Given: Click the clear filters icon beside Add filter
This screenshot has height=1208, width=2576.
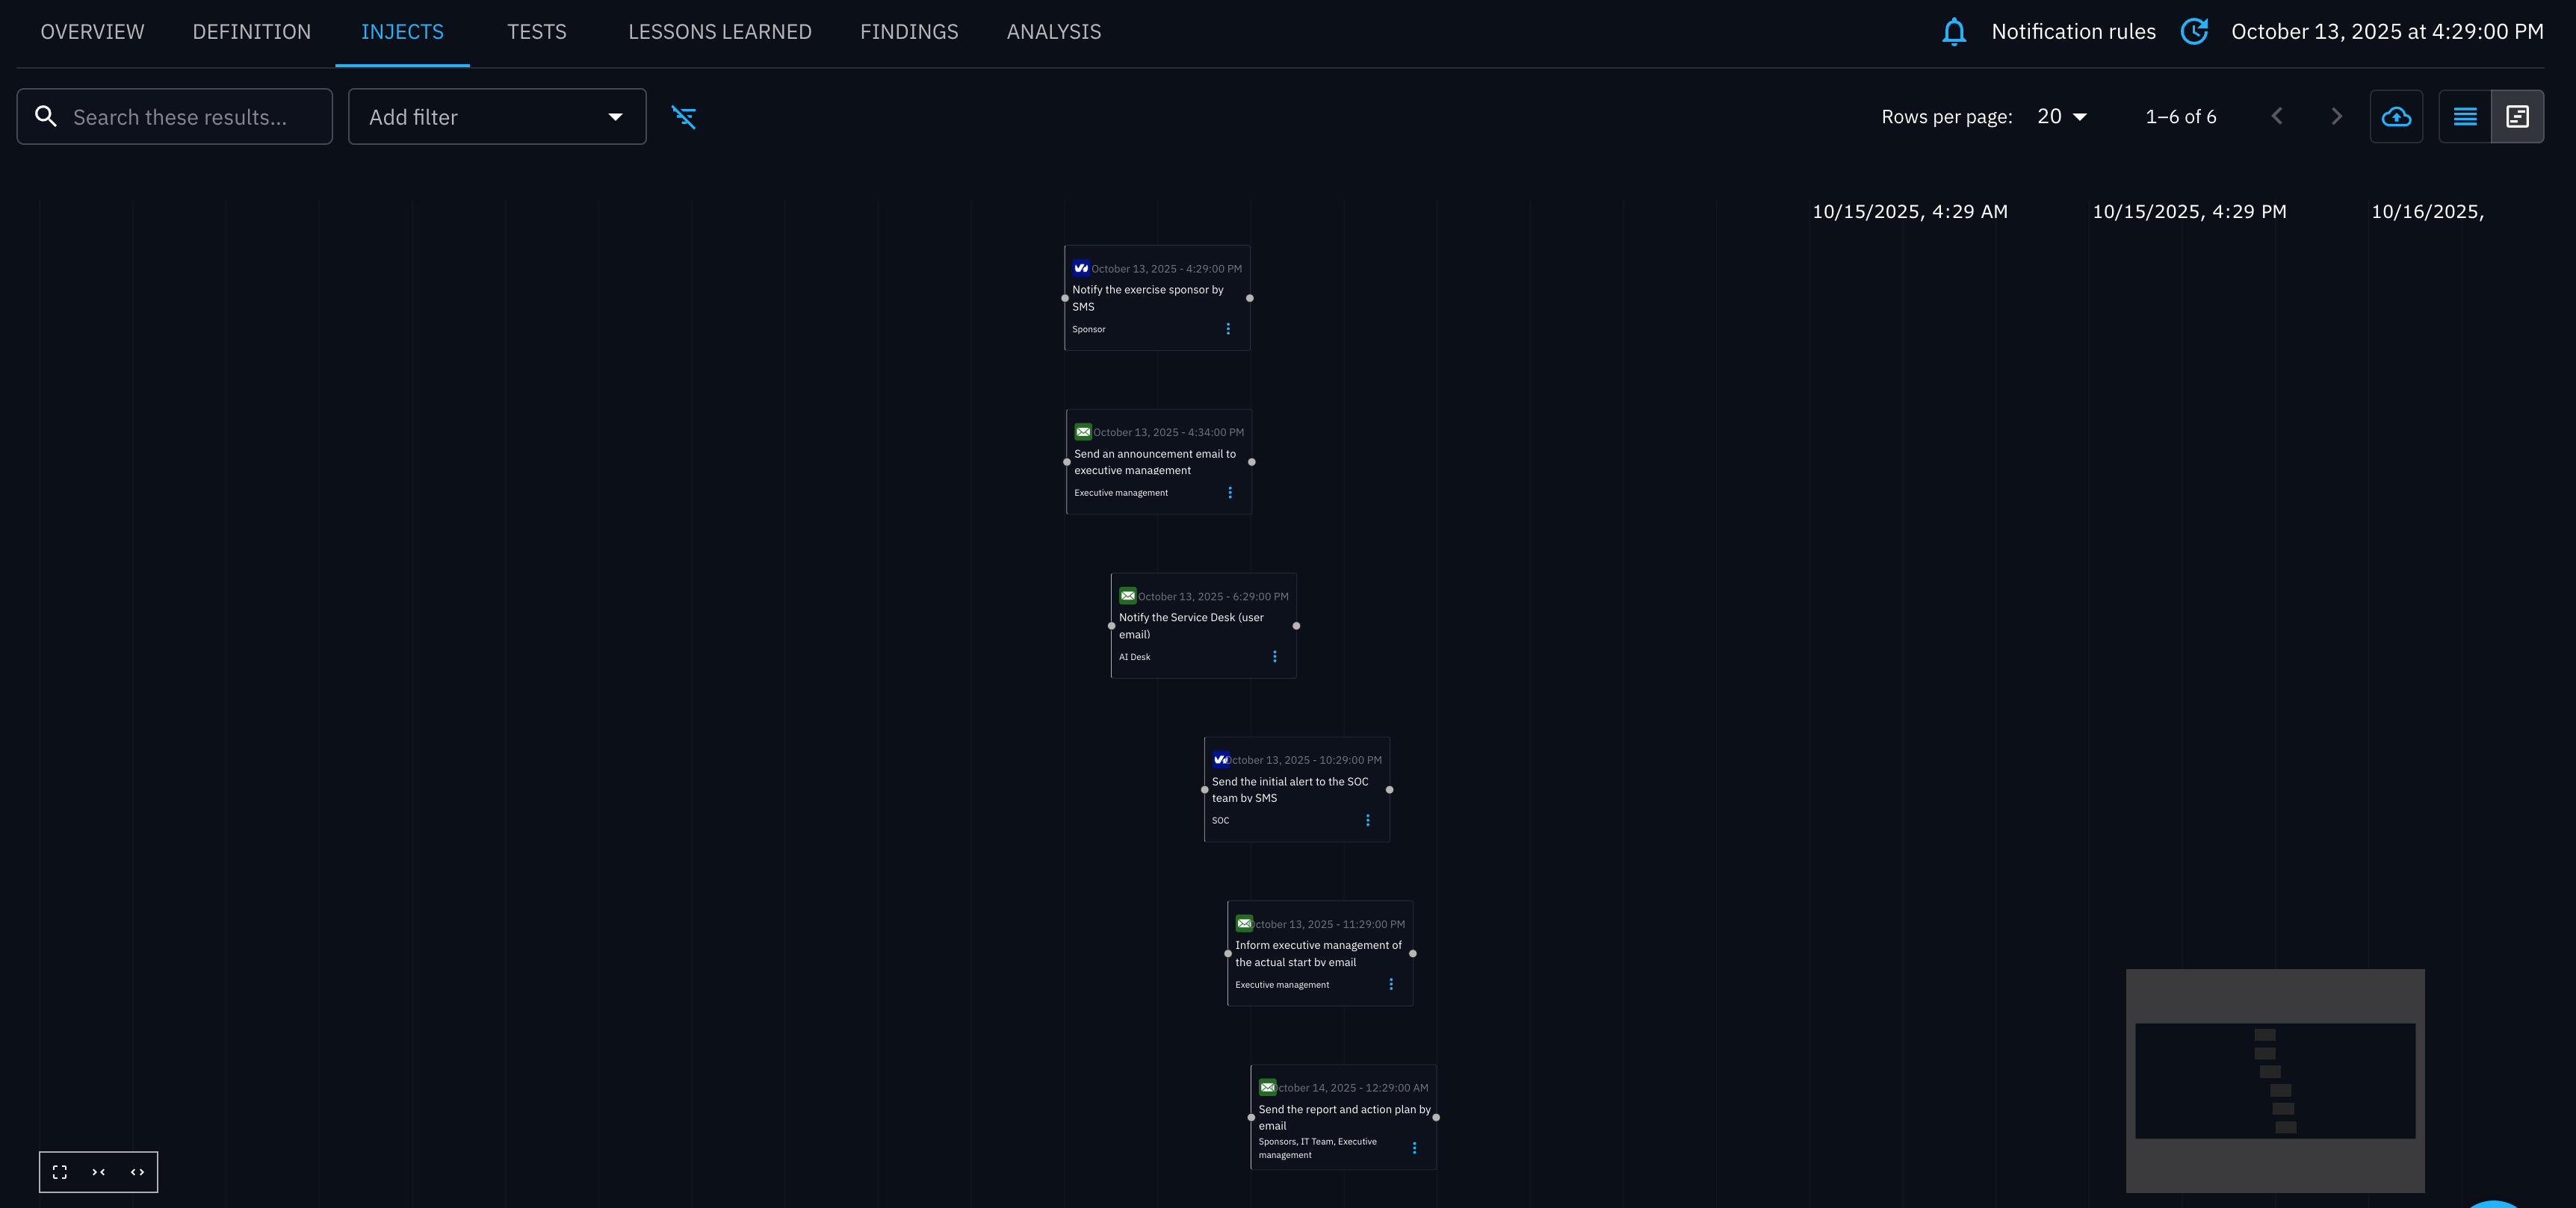Looking at the screenshot, I should pyautogui.click(x=684, y=117).
